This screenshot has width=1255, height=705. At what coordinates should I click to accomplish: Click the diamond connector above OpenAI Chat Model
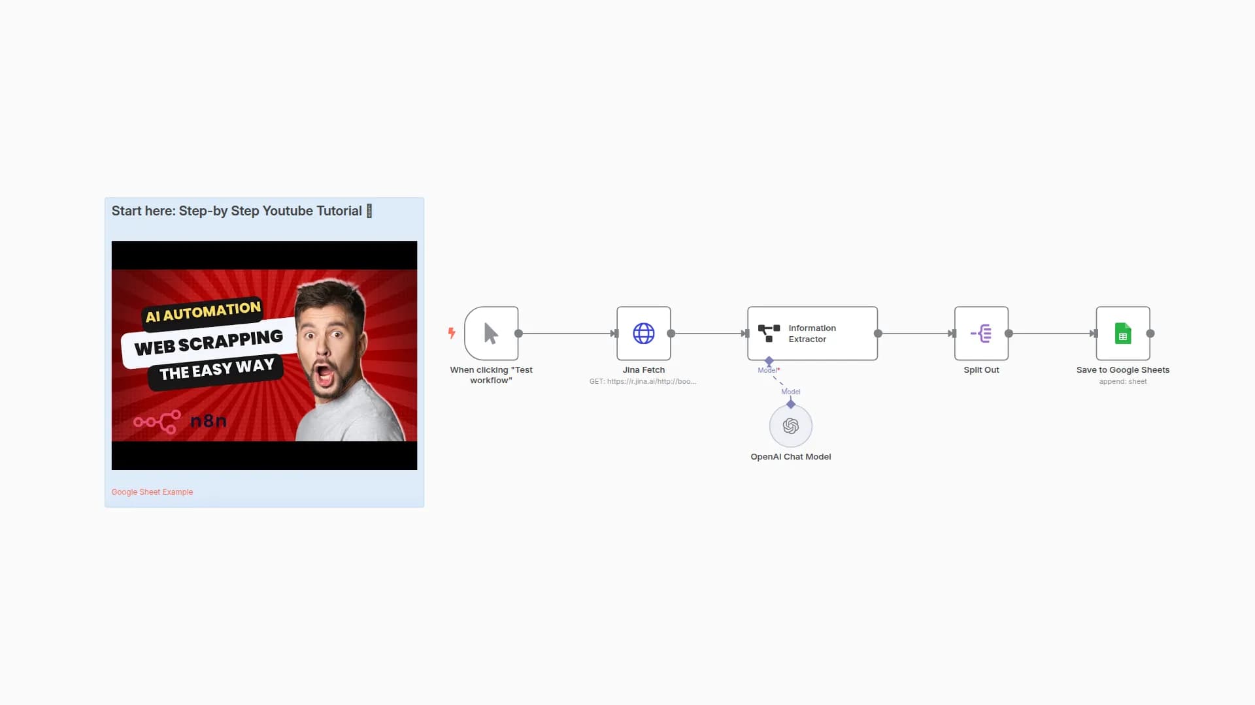[x=791, y=404]
